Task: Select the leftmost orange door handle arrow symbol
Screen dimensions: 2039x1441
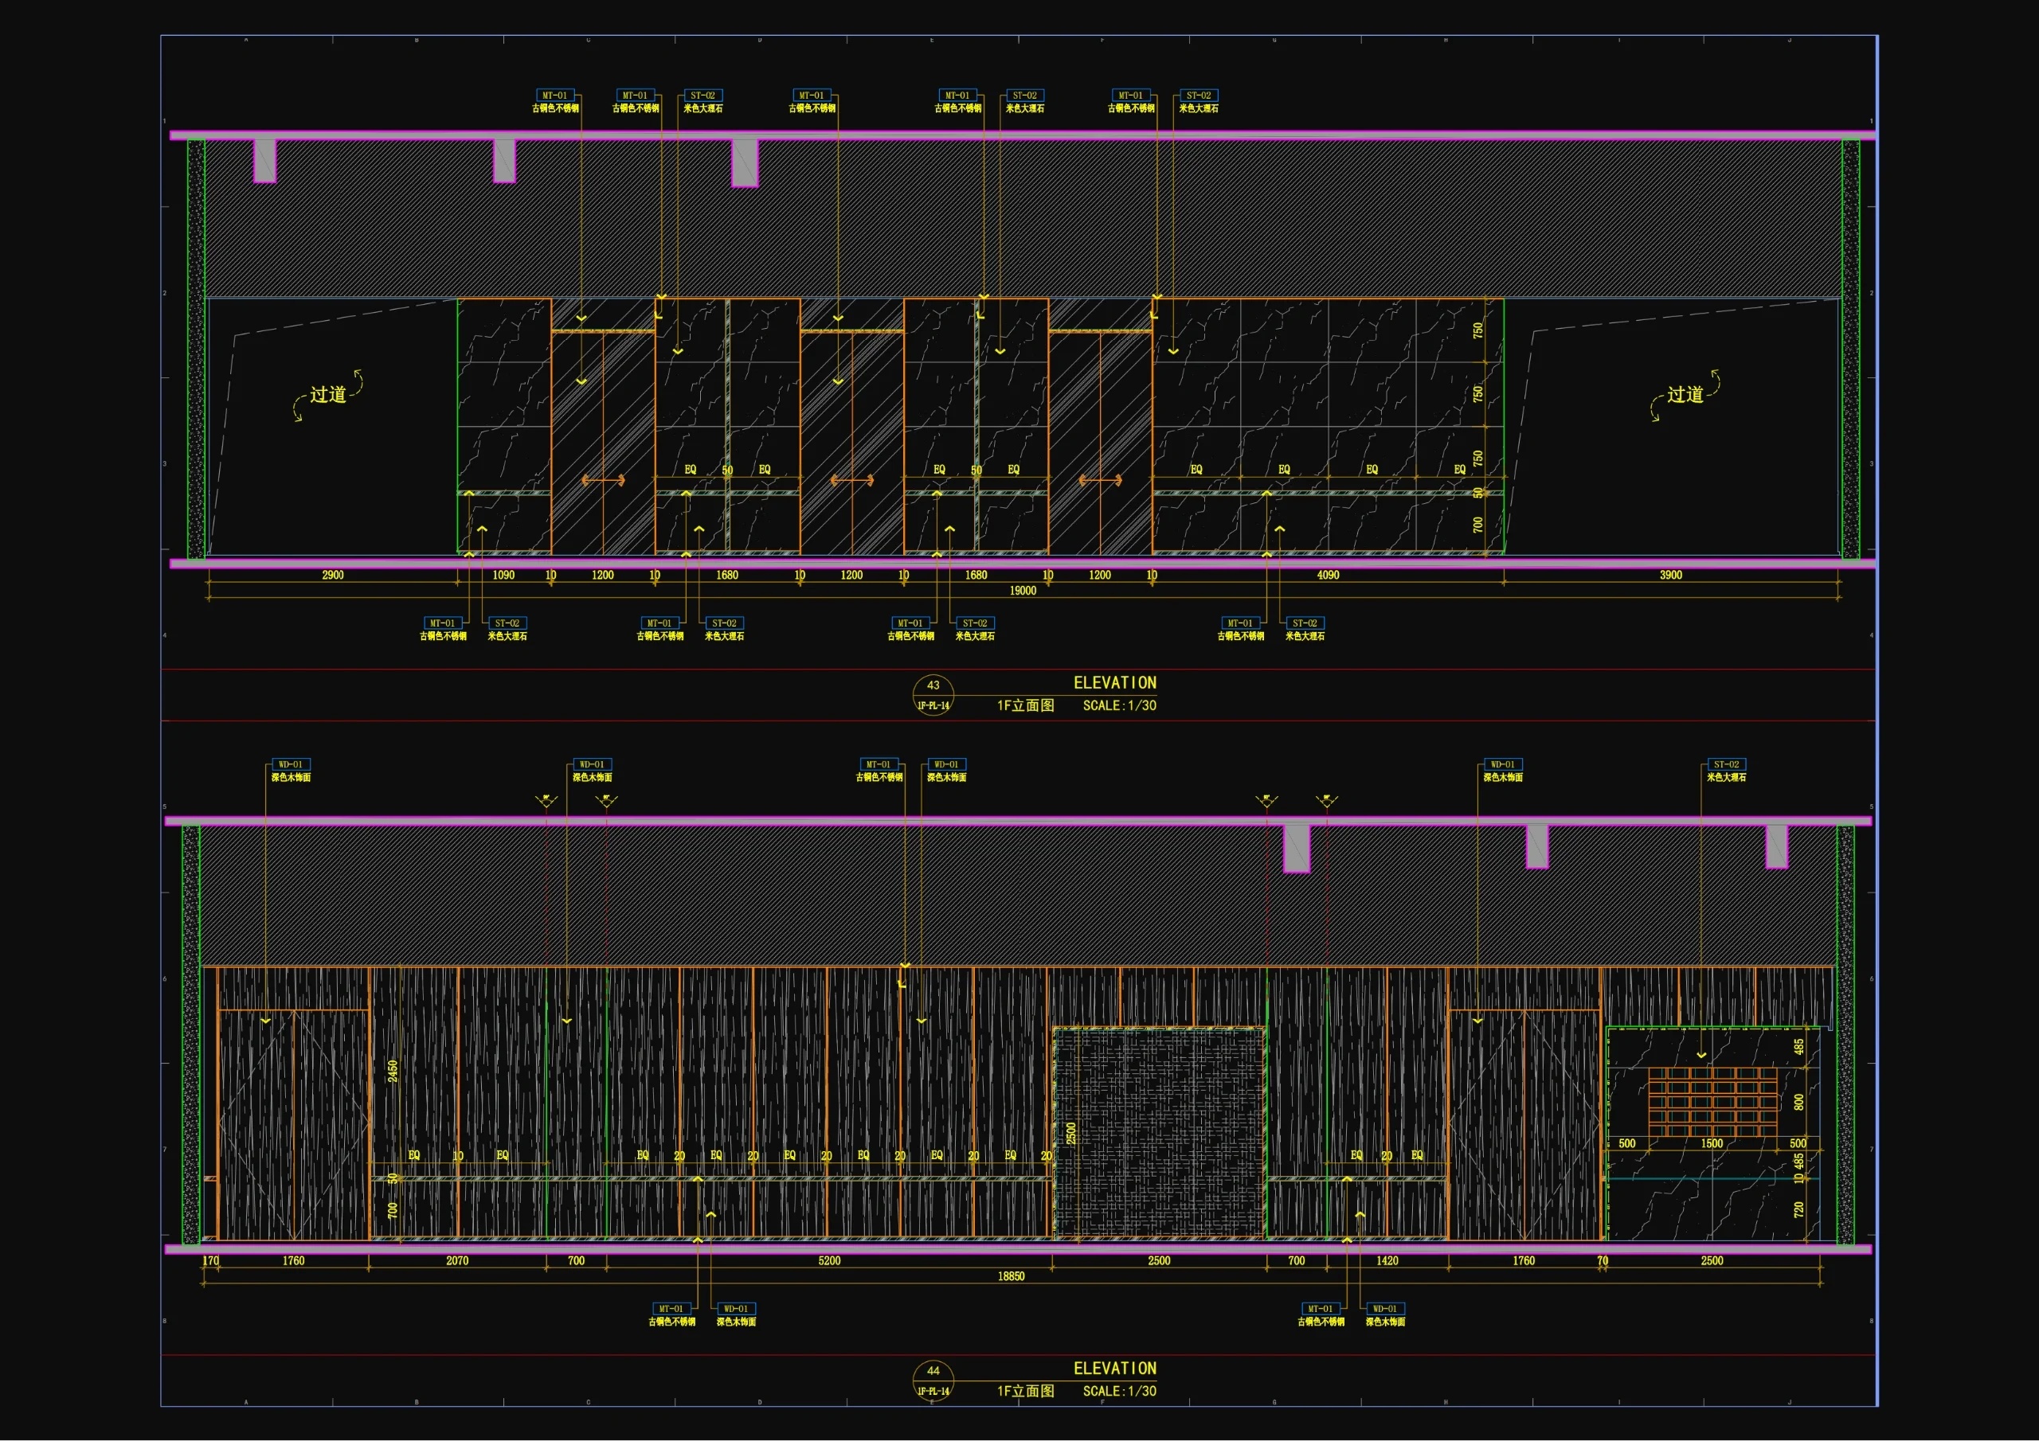Action: click(603, 480)
